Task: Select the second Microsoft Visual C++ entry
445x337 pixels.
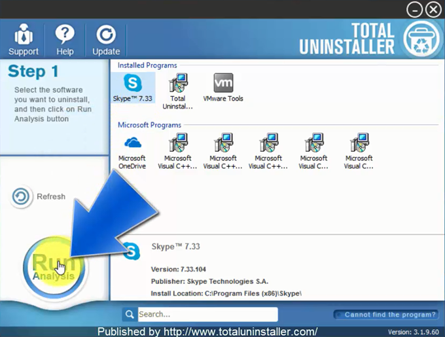Action: click(x=222, y=152)
